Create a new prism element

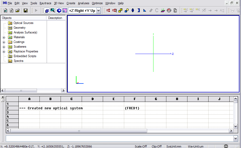[x=145, y=11]
